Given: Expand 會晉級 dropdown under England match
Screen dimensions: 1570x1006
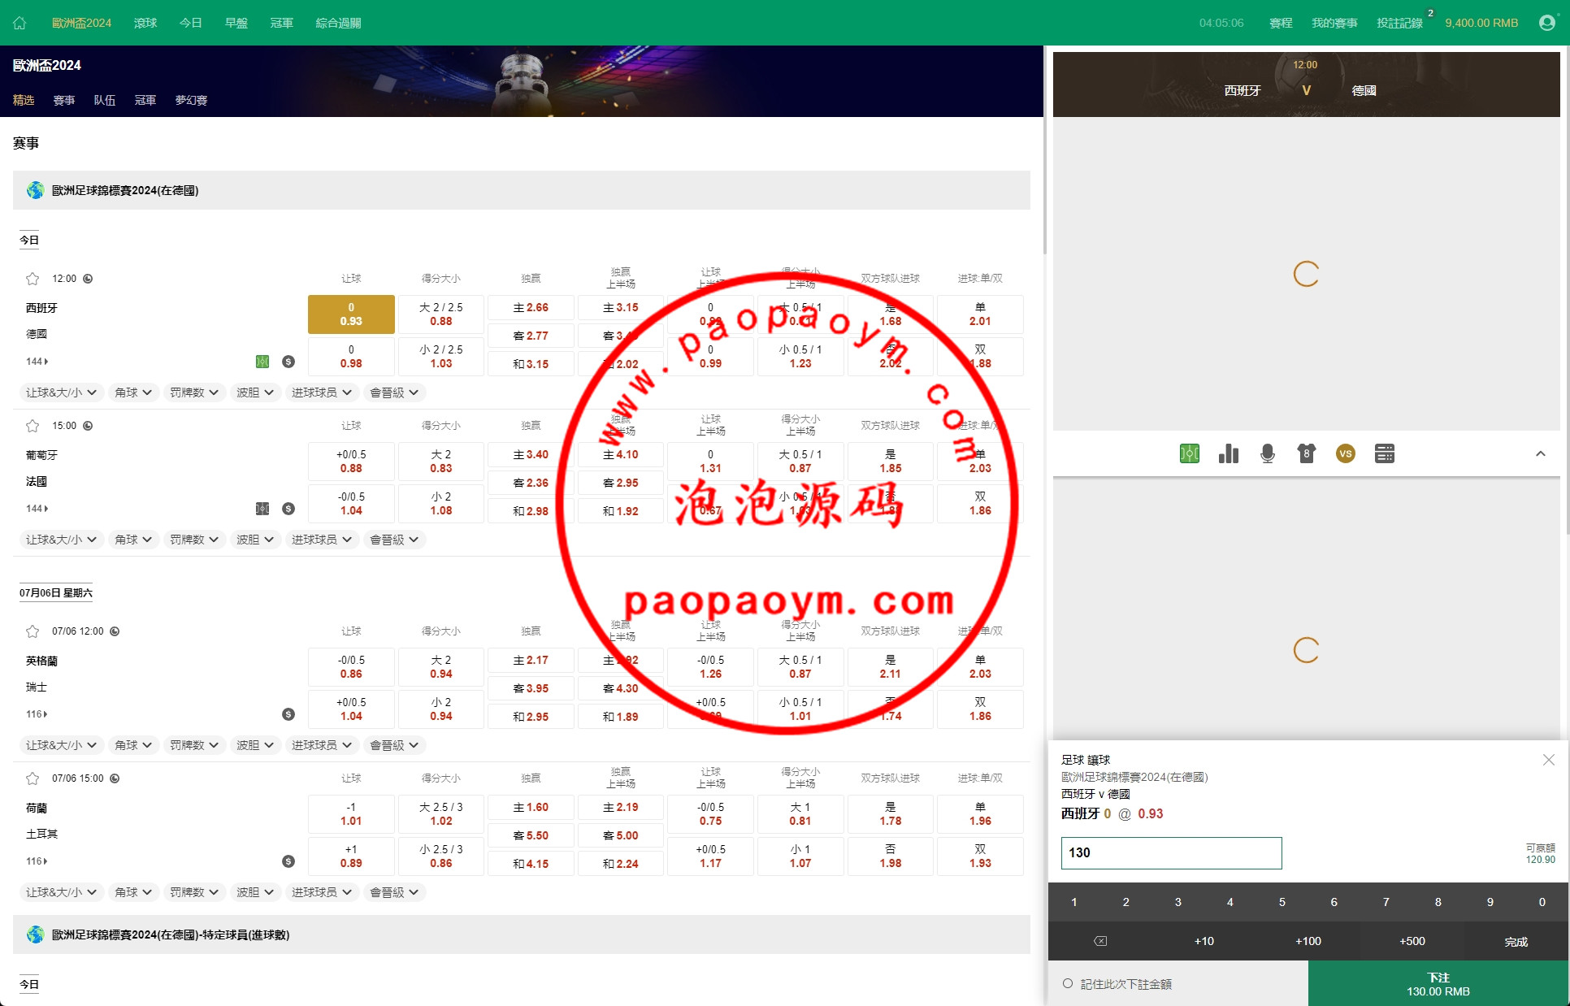Looking at the screenshot, I should [x=394, y=745].
